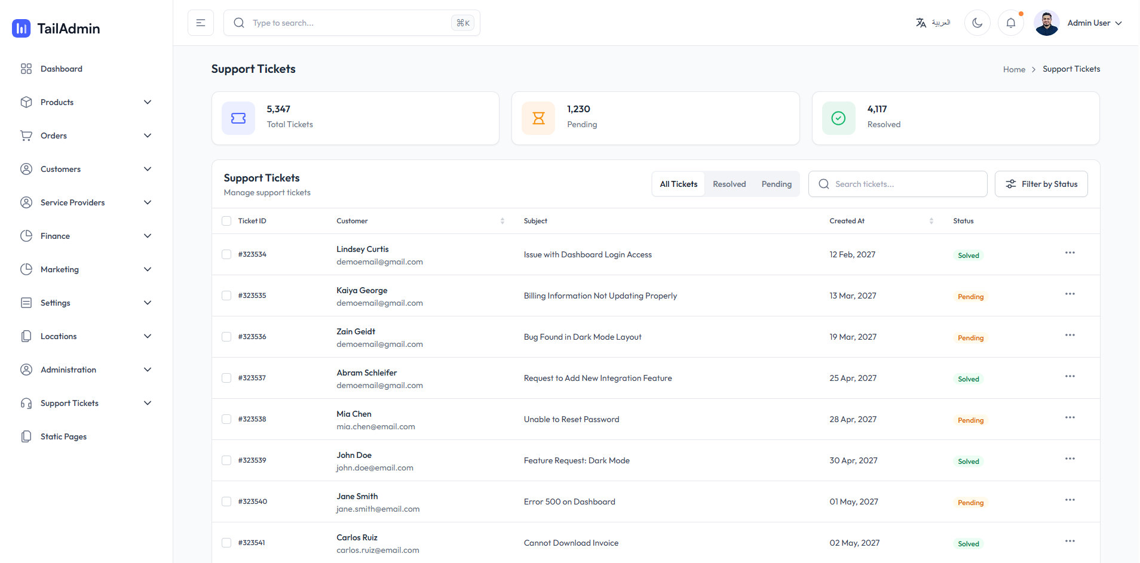Expand the Finance section chevron

pos(148,236)
